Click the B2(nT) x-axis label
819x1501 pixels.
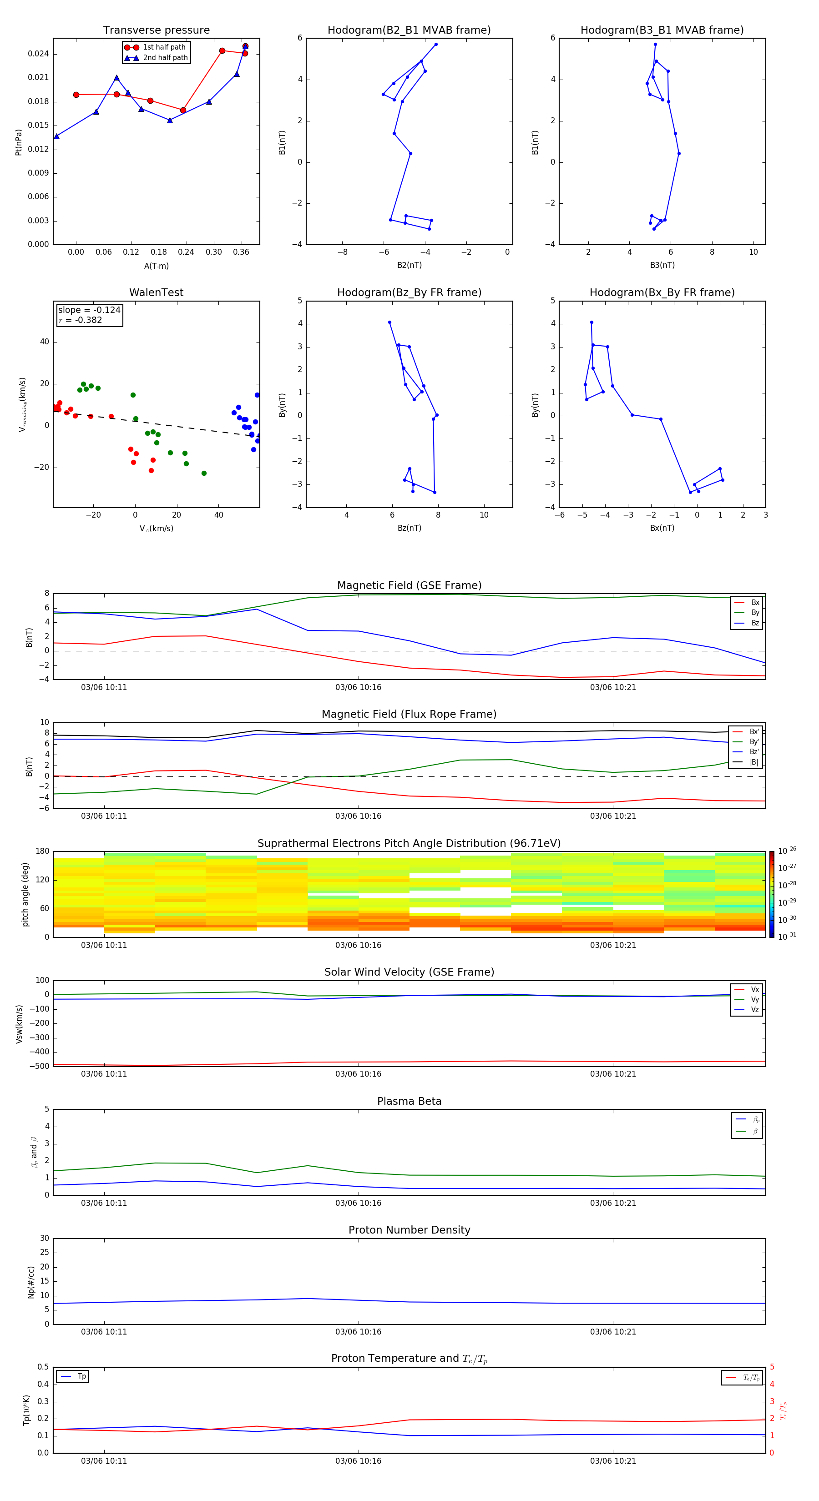point(409,265)
